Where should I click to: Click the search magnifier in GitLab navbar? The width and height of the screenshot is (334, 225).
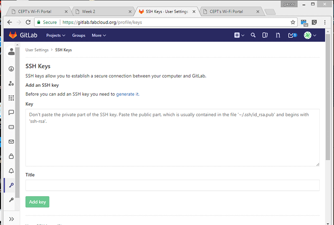click(253, 35)
